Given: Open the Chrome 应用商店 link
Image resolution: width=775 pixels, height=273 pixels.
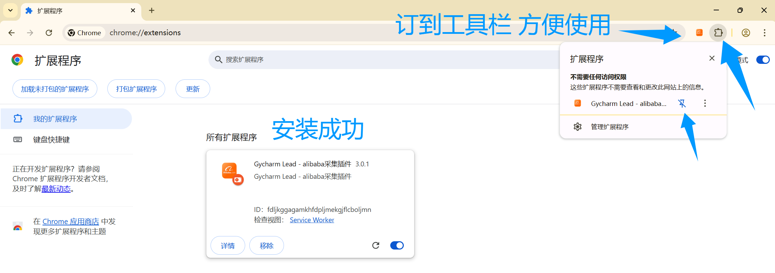Looking at the screenshot, I should point(71,222).
